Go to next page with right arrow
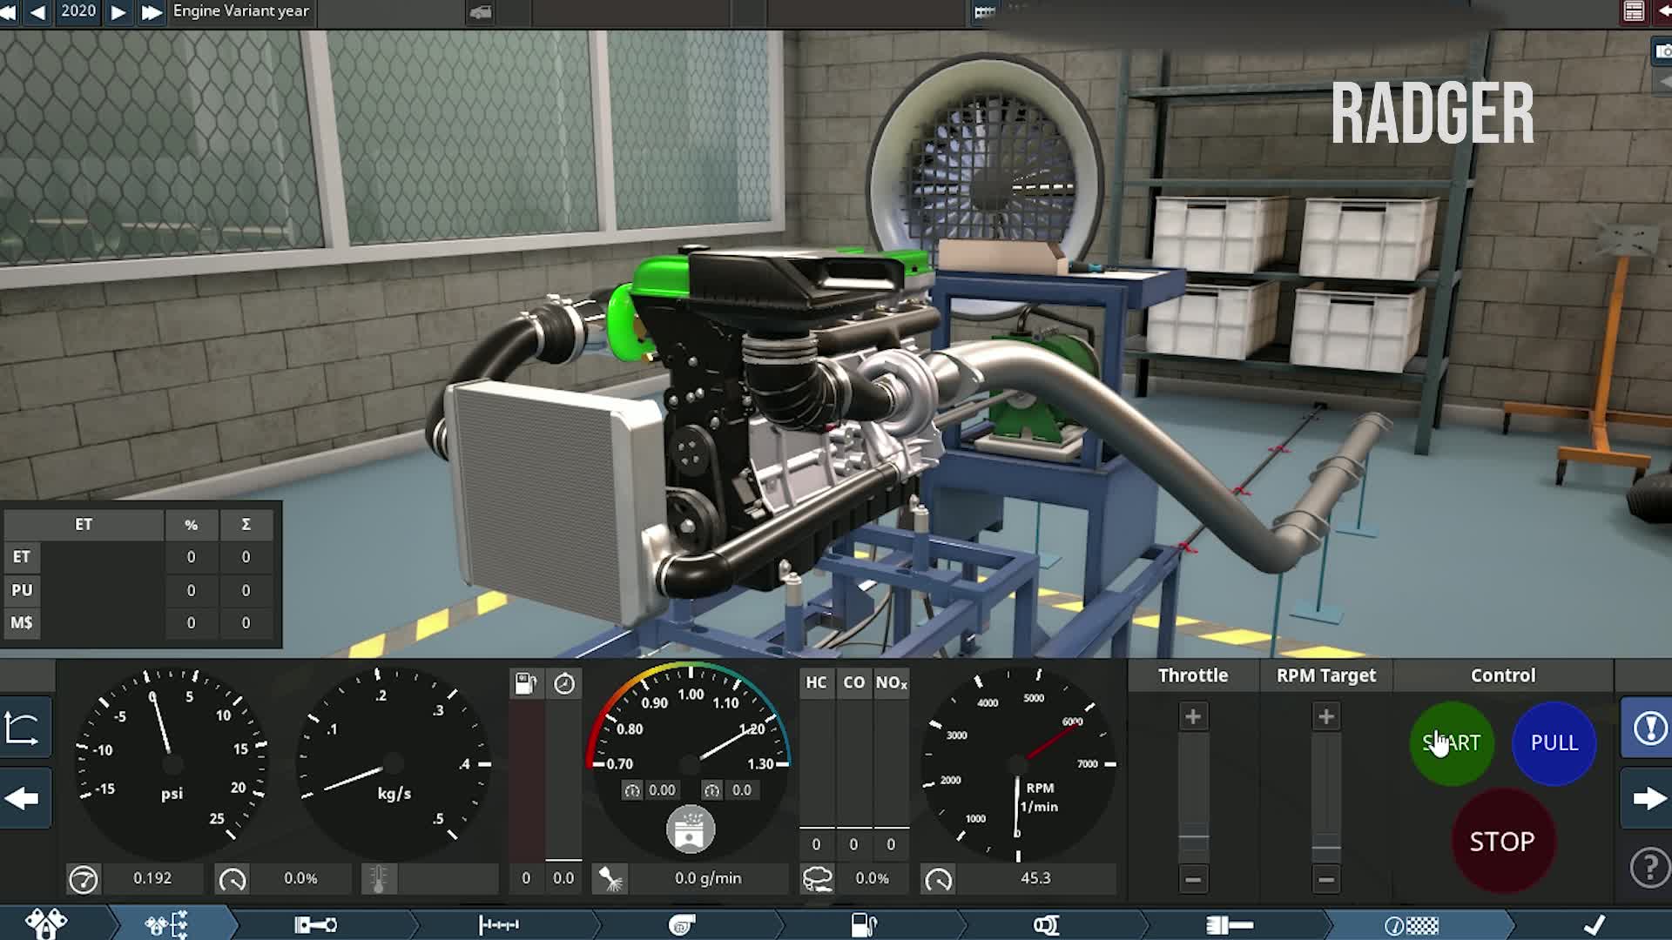The image size is (1672, 940). 1648,798
